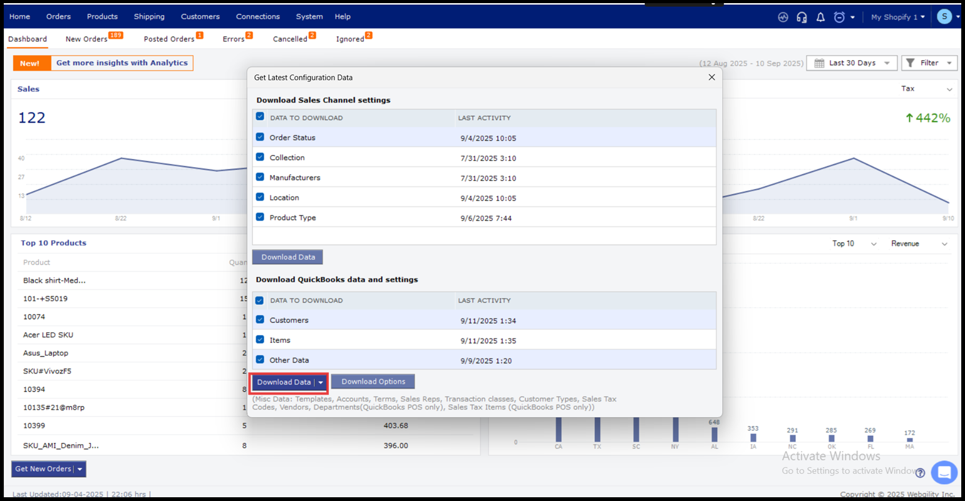
Task: Open the My Shopify 1 store dropdown
Action: pos(898,17)
